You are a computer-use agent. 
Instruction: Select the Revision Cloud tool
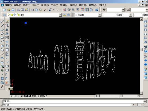pyautogui.click(x=2, y=50)
